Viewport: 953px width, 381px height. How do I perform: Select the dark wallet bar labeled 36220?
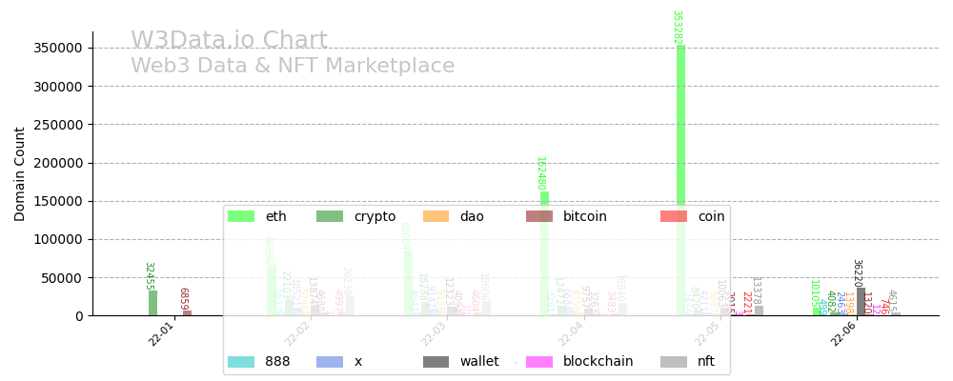[861, 302]
